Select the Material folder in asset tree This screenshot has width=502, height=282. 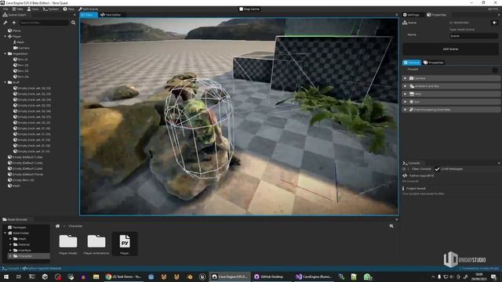click(x=21, y=244)
